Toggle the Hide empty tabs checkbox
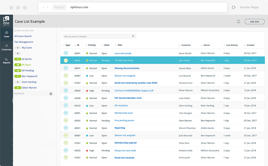The width and height of the screenshot is (268, 166). [15, 31]
